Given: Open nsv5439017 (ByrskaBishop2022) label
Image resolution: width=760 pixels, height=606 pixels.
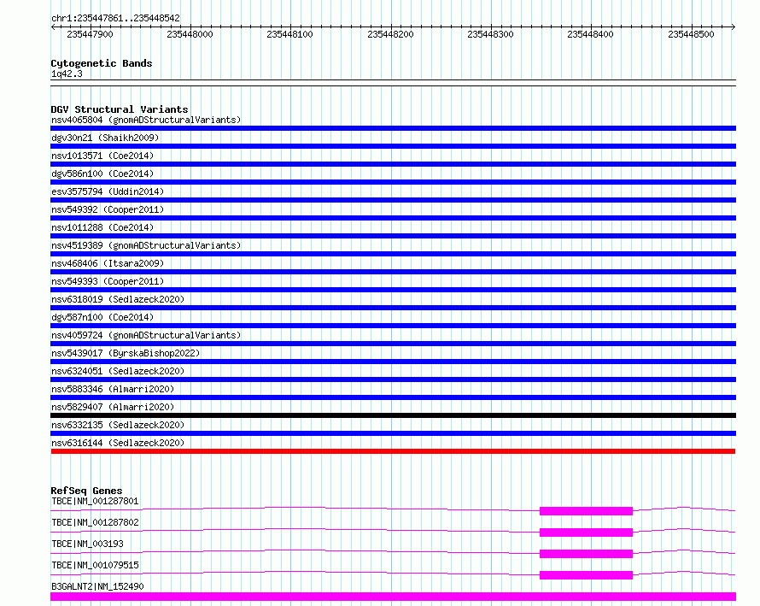Looking at the screenshot, I should 126,353.
